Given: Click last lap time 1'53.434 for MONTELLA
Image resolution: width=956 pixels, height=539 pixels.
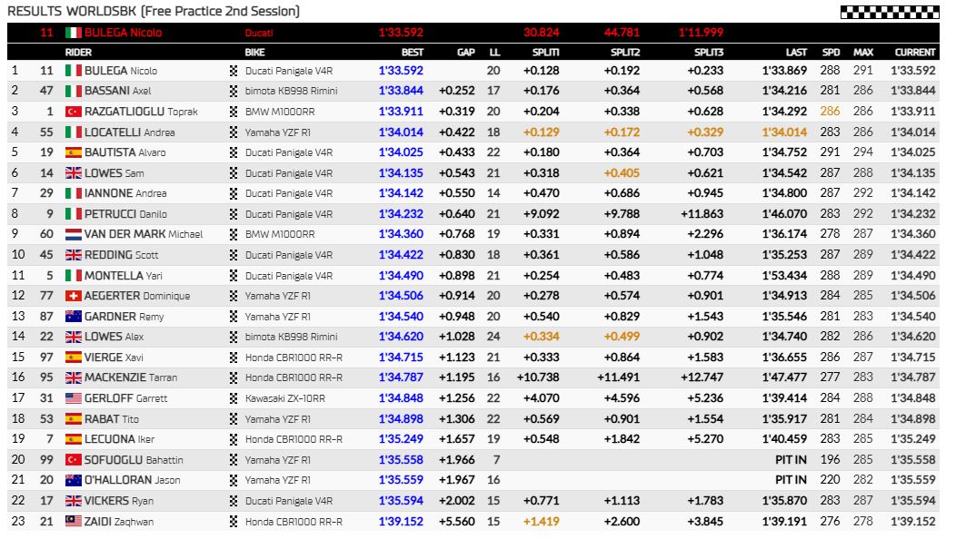Looking at the screenshot, I should 784,275.
